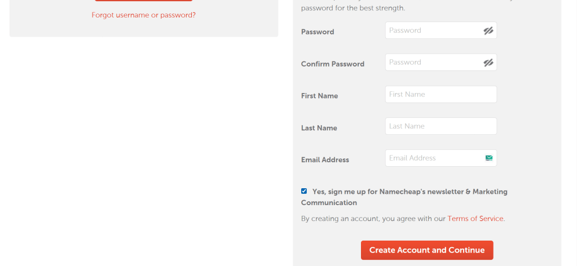Click the "By creating an account" agreement text
Screen dimensions: 577x266
click(x=373, y=219)
